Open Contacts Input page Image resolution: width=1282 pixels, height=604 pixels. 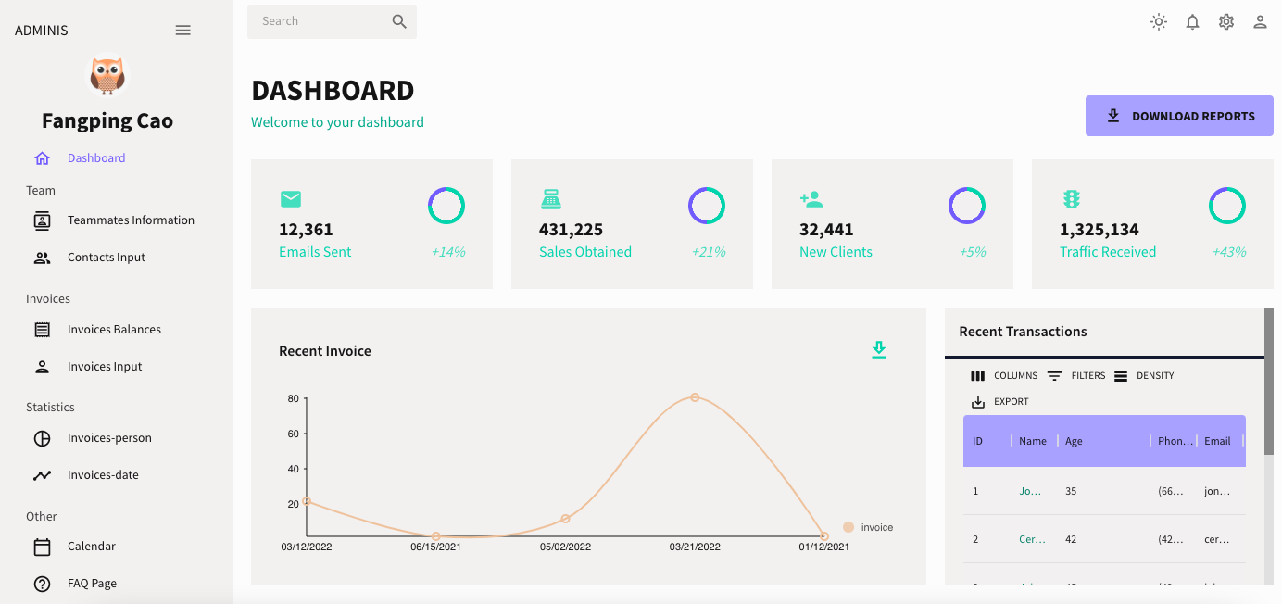[107, 258]
